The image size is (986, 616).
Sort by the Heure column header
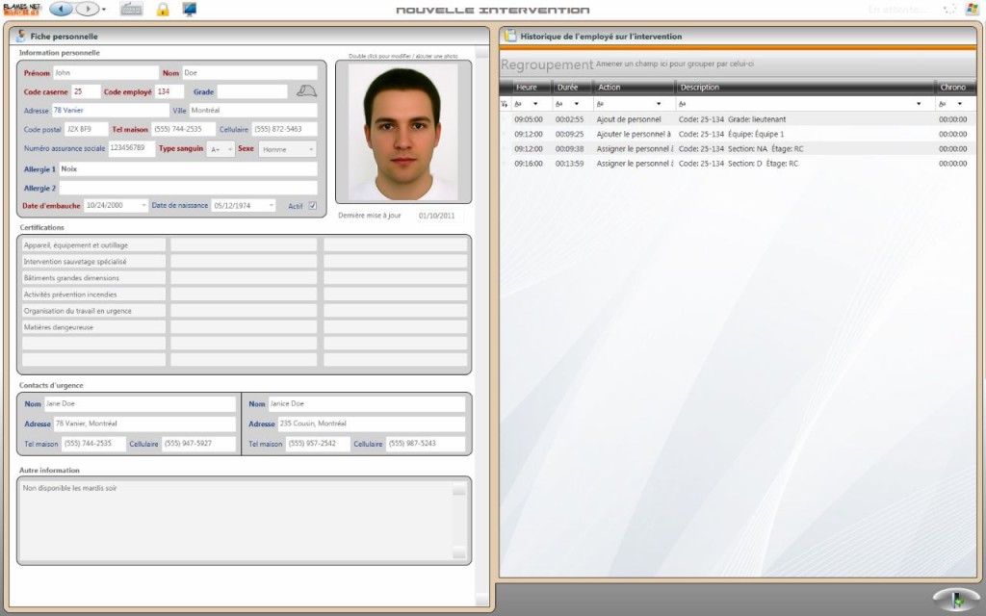(526, 88)
